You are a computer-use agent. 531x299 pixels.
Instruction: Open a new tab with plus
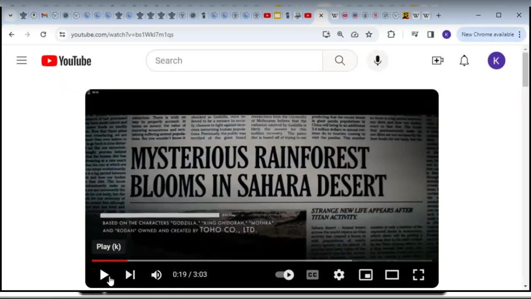pyautogui.click(x=438, y=15)
